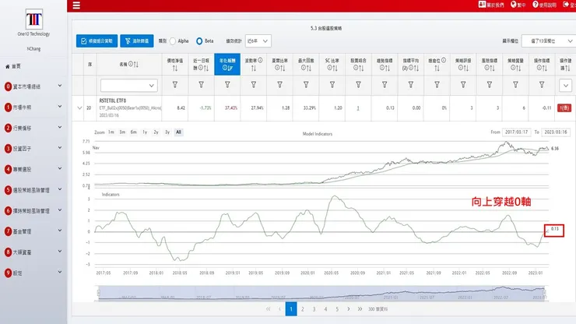Set chart zoom to 6m

click(x=134, y=132)
